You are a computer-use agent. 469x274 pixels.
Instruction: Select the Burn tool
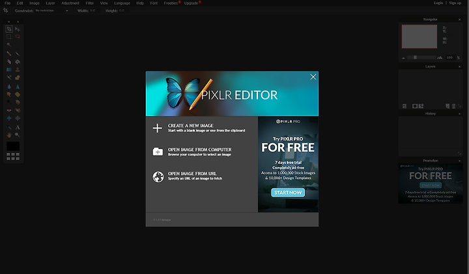pos(18,102)
